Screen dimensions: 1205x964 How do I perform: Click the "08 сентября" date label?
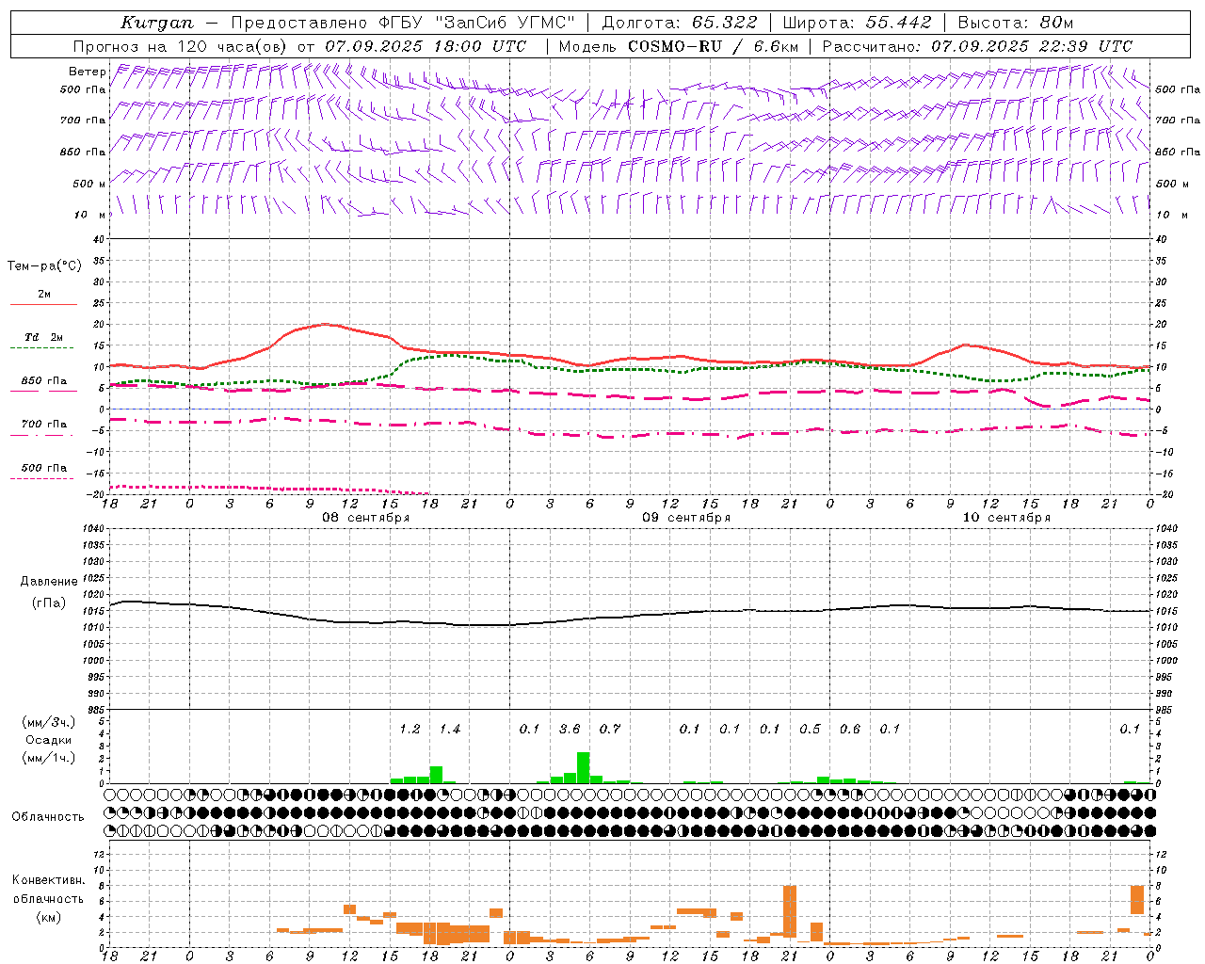[366, 518]
